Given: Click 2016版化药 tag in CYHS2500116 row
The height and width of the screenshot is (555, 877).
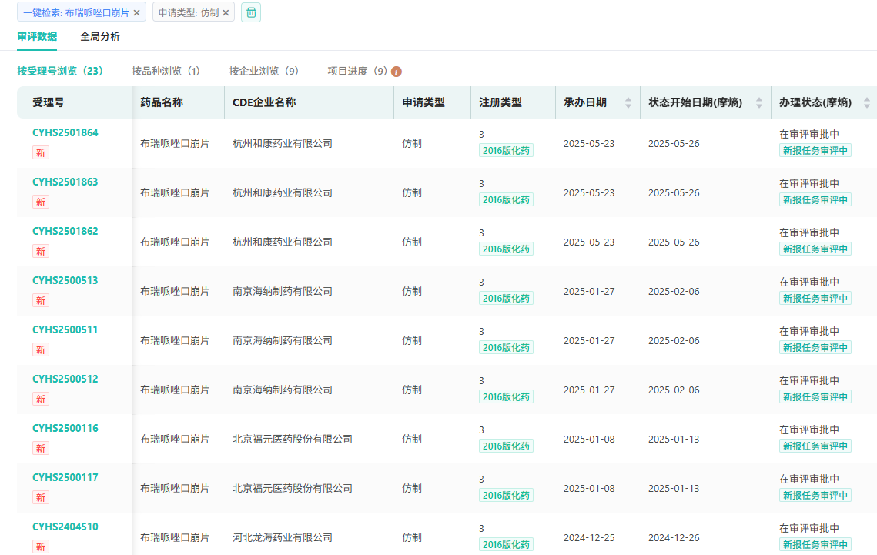Looking at the screenshot, I should pyautogui.click(x=506, y=446).
